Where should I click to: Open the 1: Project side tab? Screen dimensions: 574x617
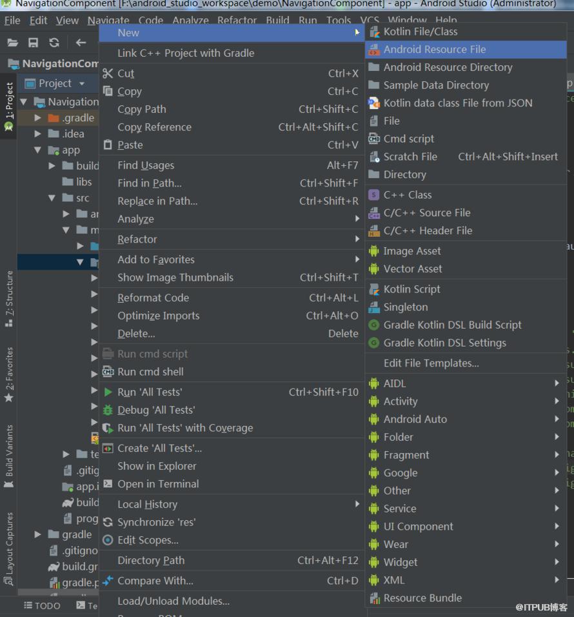pyautogui.click(x=8, y=105)
